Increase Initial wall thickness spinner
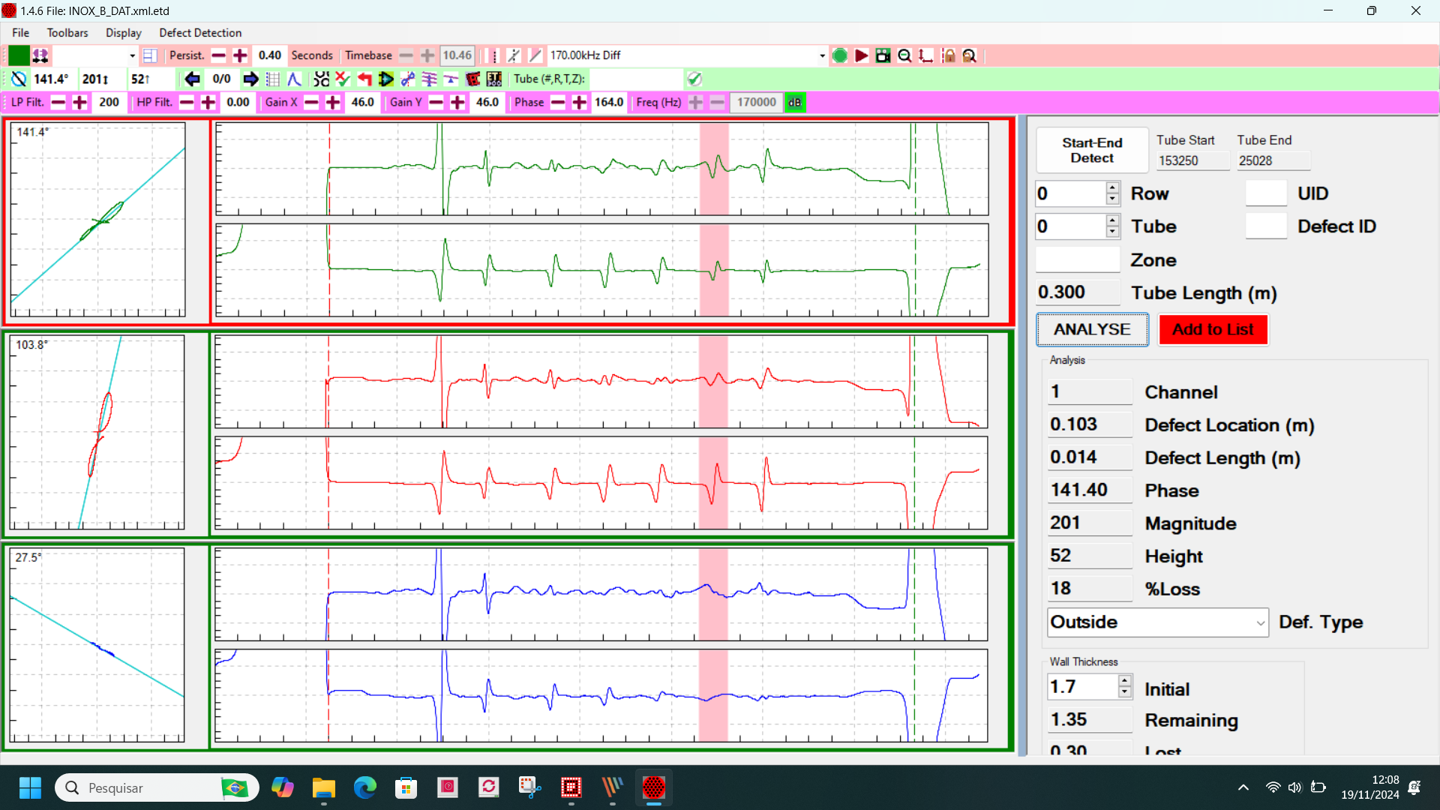The image size is (1440, 810). tap(1124, 681)
